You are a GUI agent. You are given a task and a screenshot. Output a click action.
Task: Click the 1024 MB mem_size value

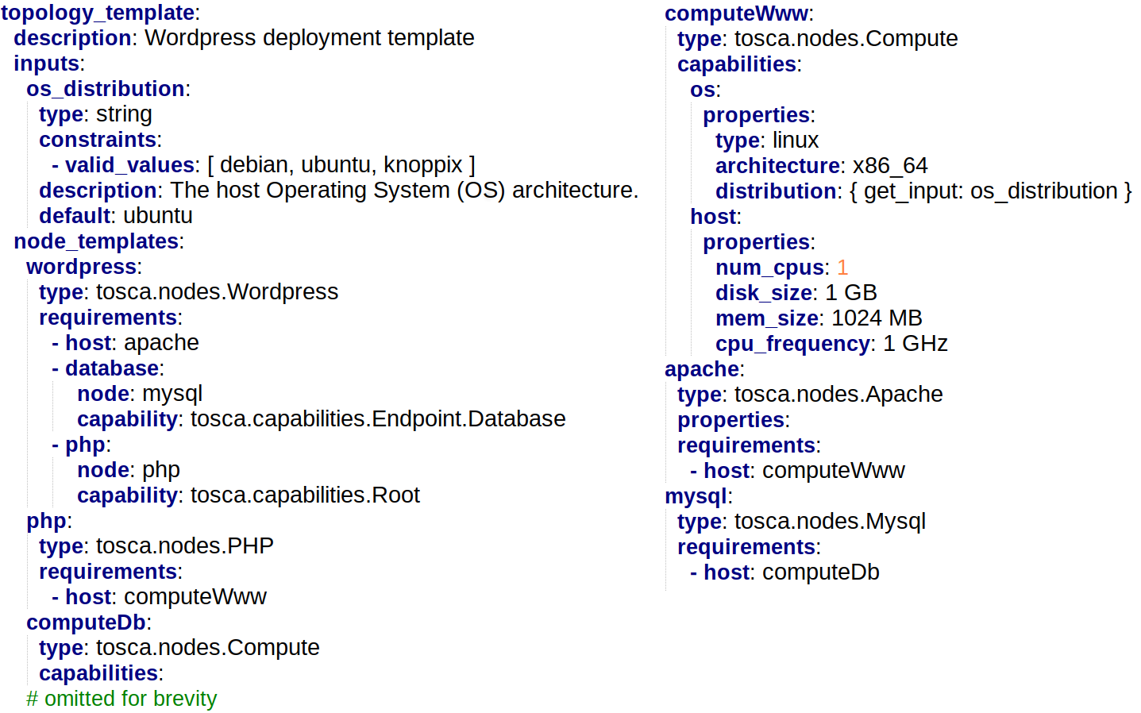[x=877, y=318]
